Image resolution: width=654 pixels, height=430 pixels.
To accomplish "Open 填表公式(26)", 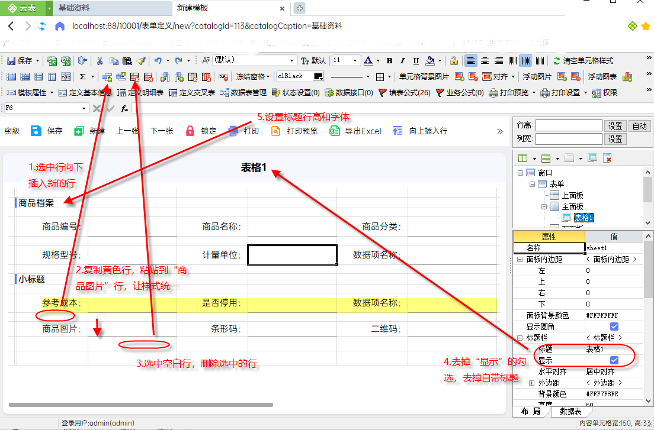I will coord(404,92).
